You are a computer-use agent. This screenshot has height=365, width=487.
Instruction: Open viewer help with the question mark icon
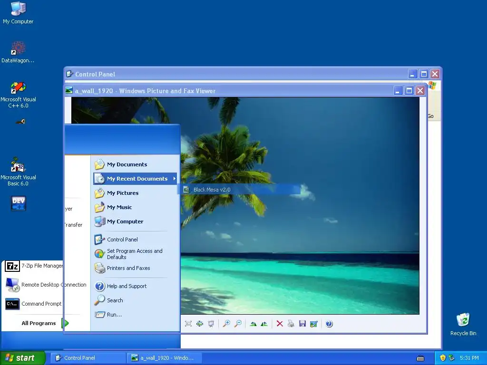pyautogui.click(x=329, y=324)
